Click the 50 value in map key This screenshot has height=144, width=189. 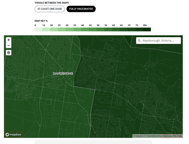tap(98, 25)
